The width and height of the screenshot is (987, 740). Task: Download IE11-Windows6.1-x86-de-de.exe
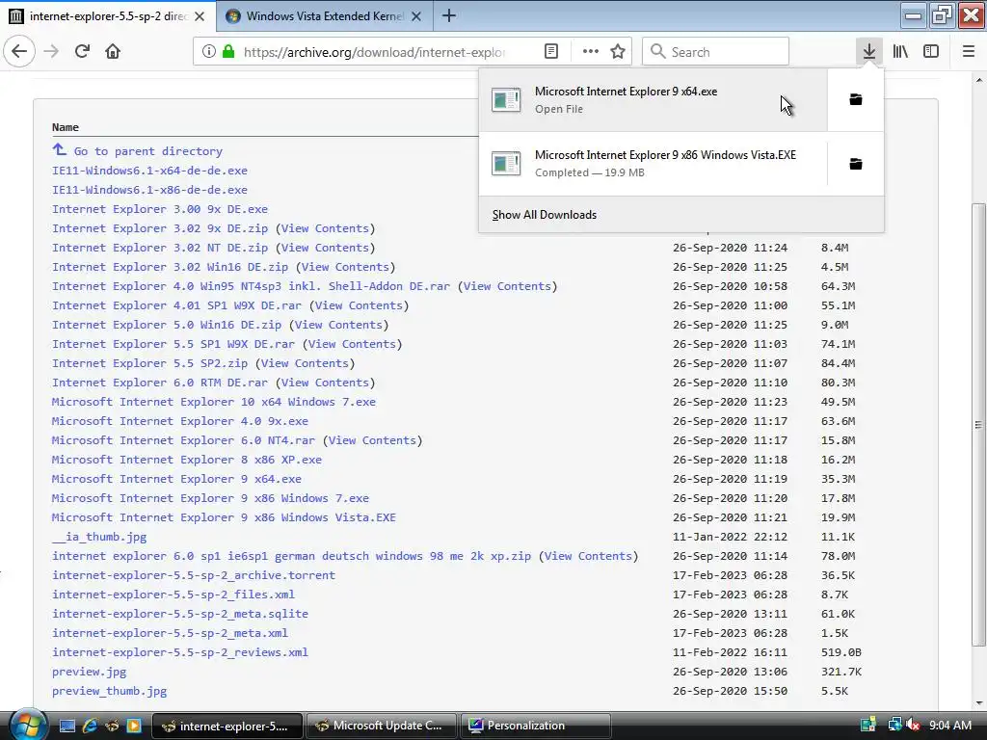(149, 190)
